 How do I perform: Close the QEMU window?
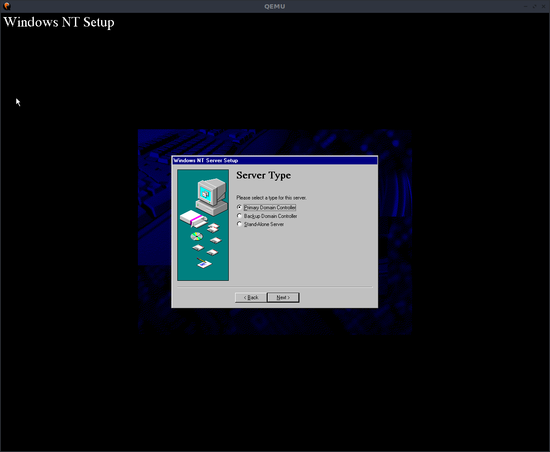pos(543,6)
